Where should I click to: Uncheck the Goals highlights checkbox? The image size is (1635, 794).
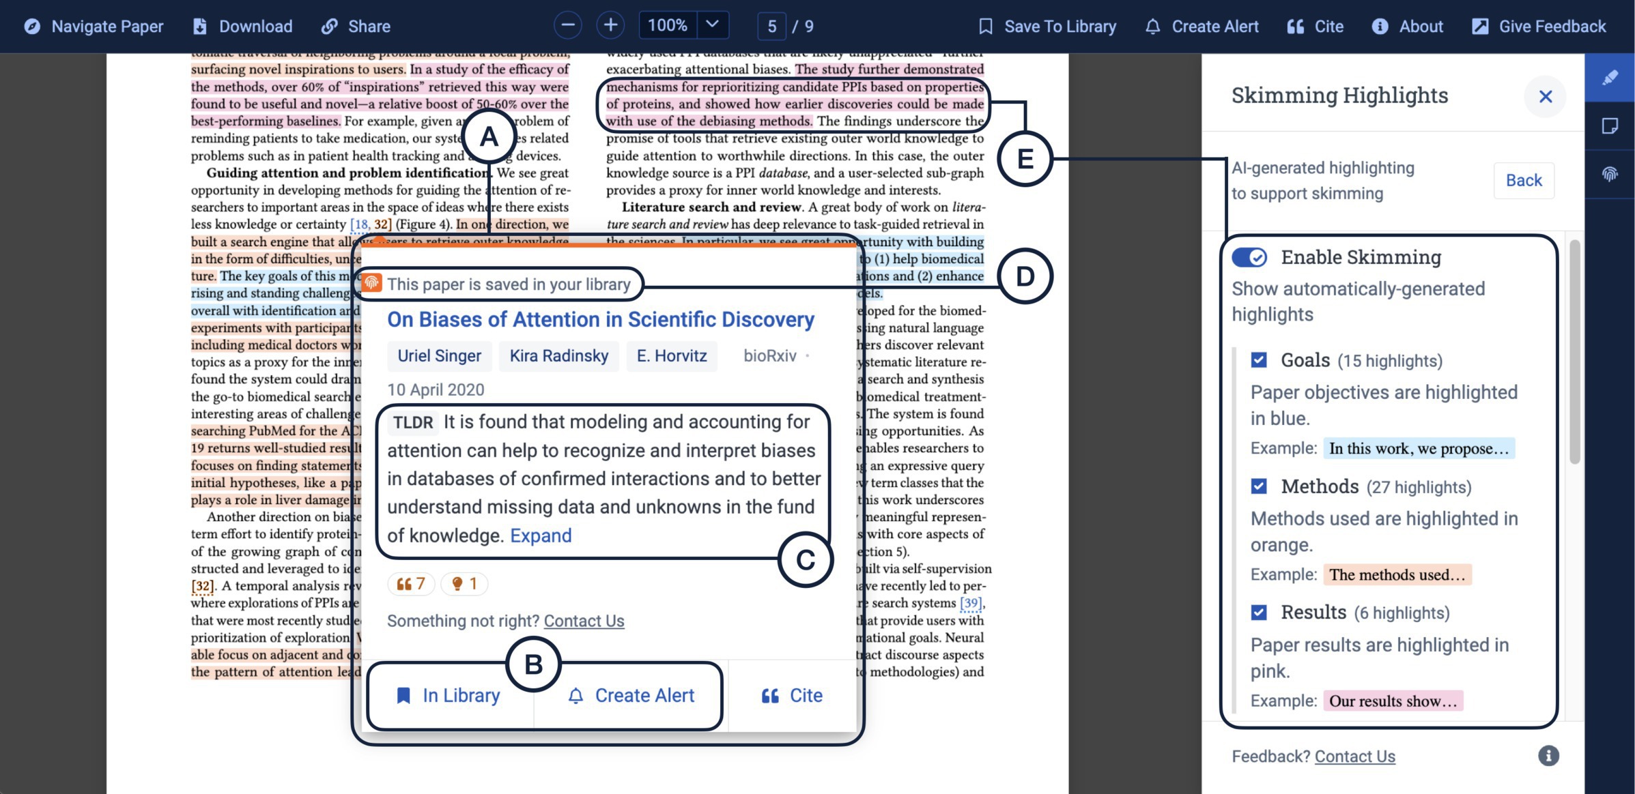click(1259, 360)
